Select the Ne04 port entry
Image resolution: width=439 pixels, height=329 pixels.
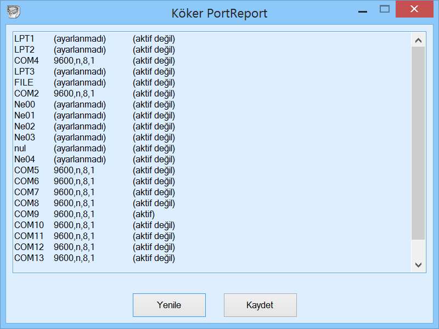pyautogui.click(x=82, y=159)
